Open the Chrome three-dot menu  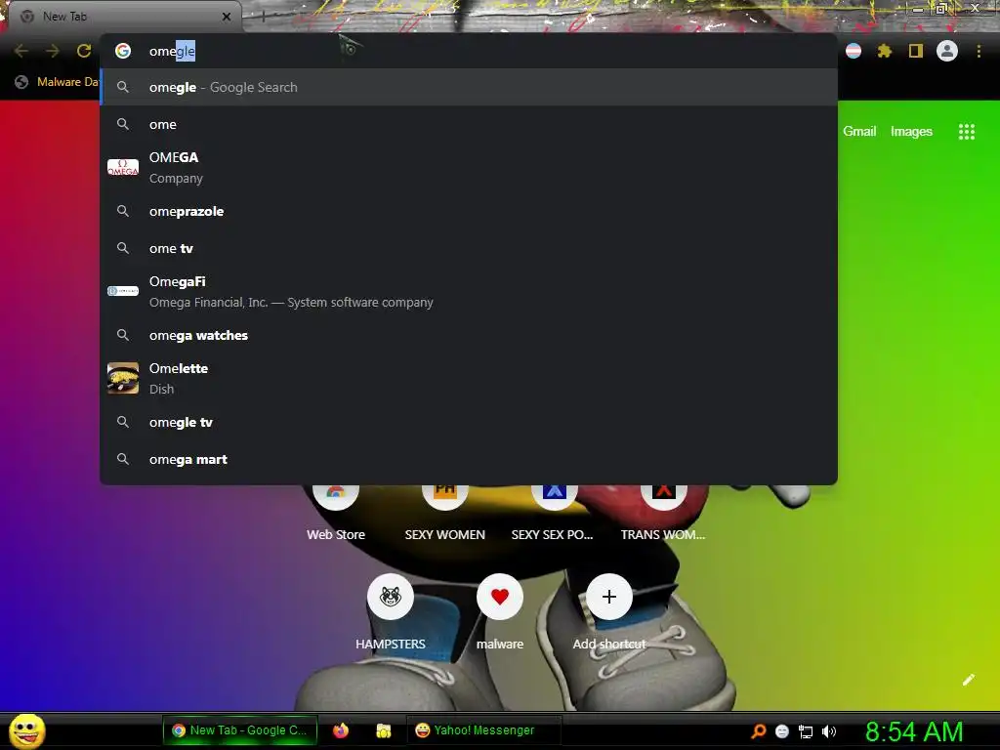979,51
